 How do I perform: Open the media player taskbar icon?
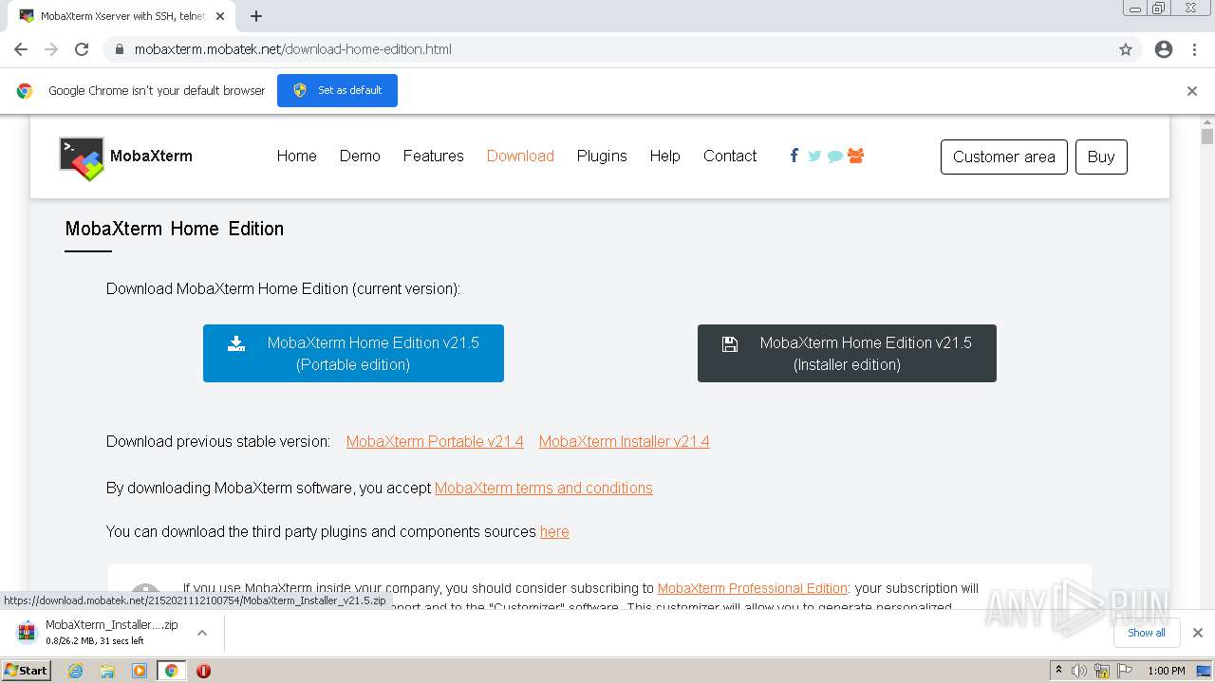140,671
